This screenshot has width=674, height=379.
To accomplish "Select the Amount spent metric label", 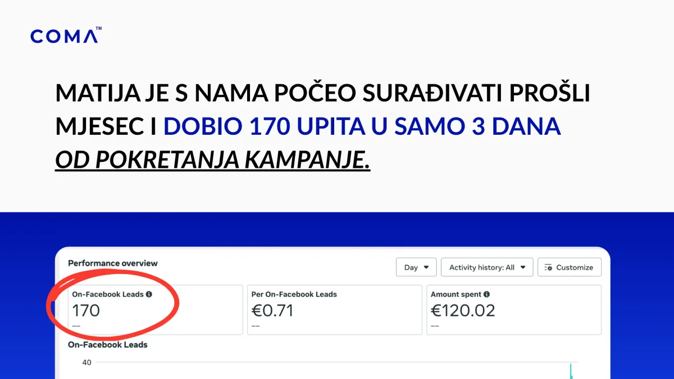I will (456, 294).
